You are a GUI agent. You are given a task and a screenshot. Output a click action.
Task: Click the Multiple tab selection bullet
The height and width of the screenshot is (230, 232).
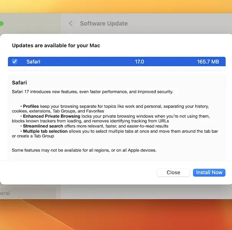point(45,131)
